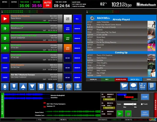This screenshot has height=122, width=157.
Task: Click the orange CUED 00:26 button
Action: click(x=68, y=48)
